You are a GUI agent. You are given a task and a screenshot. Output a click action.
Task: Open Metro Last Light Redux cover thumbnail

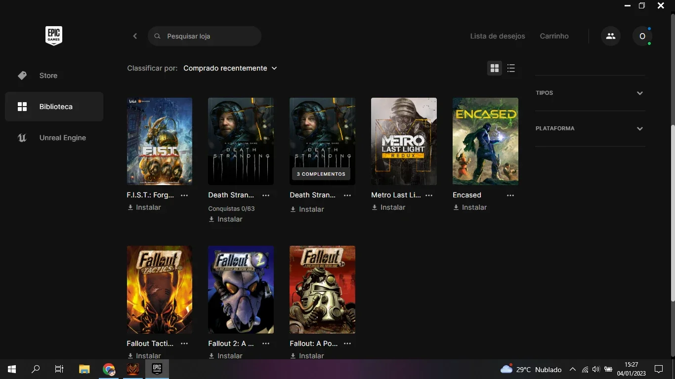coord(404,141)
